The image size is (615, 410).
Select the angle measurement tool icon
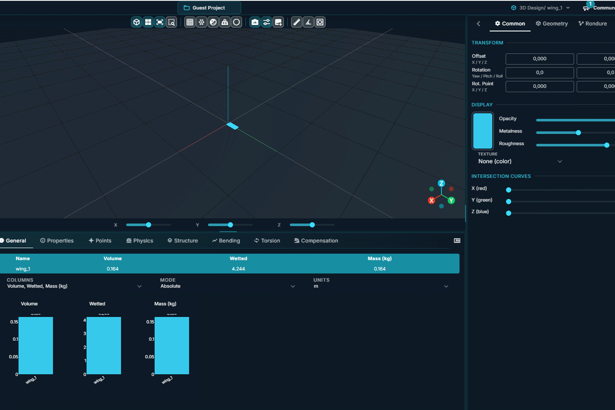(308, 22)
